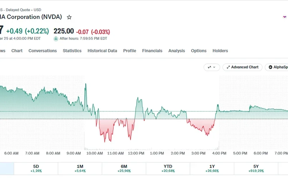Click the 4:00 PM time axis label

coord(219,153)
